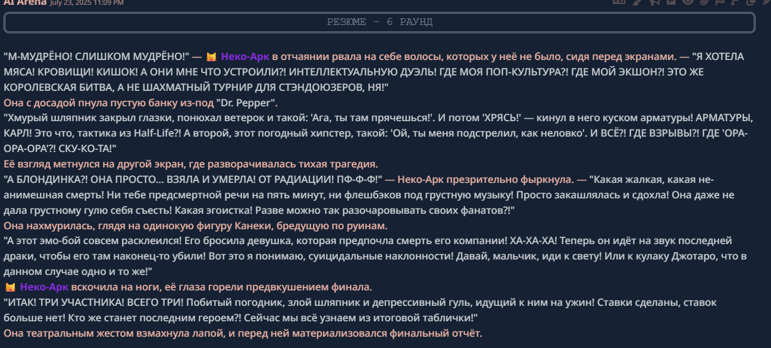
Task: Click the orange 'Неко-Арк презрительно фыркнула' text
Action: click(485, 179)
